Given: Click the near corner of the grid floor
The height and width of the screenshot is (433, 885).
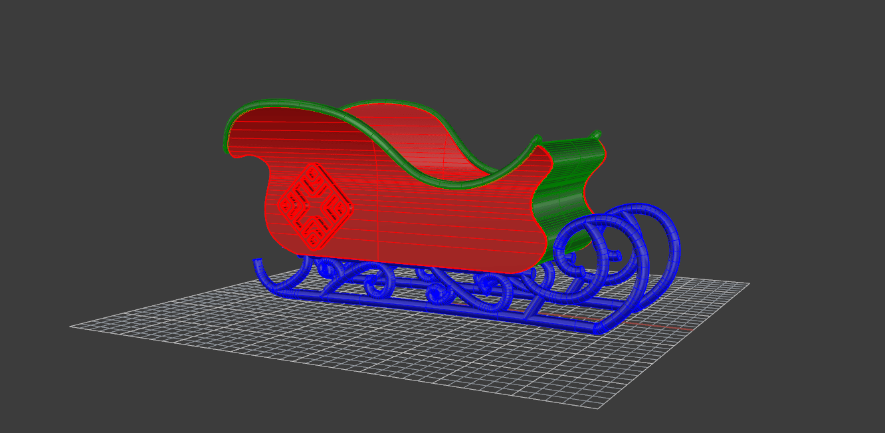Looking at the screenshot, I should point(598,406).
